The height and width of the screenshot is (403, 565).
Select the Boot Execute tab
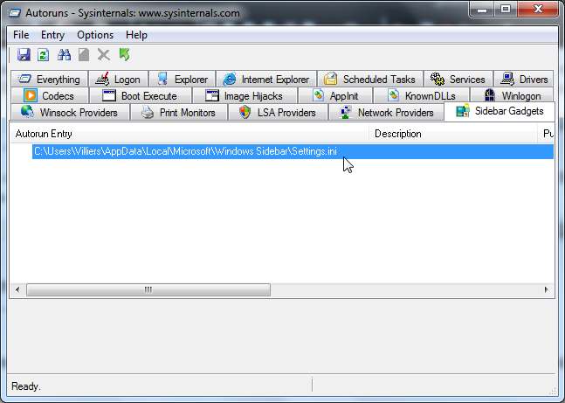click(141, 96)
